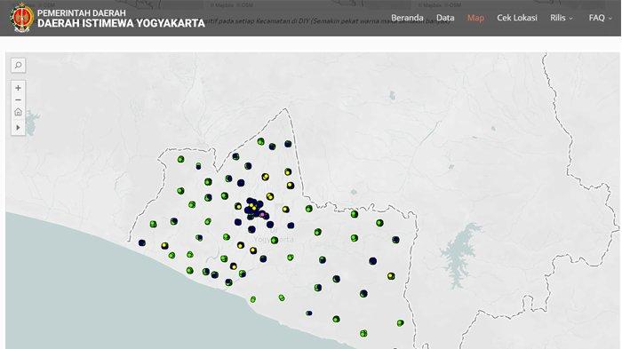The height and width of the screenshot is (349, 622).
Task: Click the Yogyakarta government emblem logo
Action: tap(22, 18)
